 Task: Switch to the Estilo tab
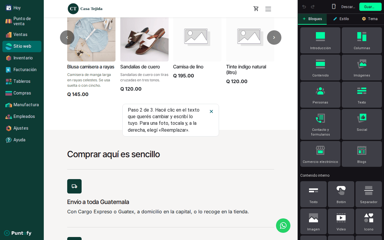[x=341, y=19]
